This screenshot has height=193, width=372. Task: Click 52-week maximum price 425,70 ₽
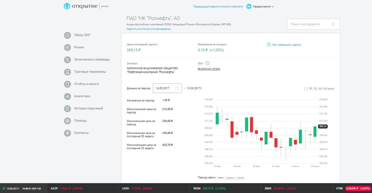tap(168, 145)
